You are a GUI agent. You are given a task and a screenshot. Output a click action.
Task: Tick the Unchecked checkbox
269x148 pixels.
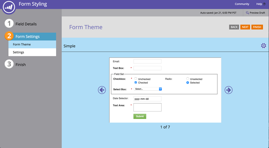click(136, 78)
